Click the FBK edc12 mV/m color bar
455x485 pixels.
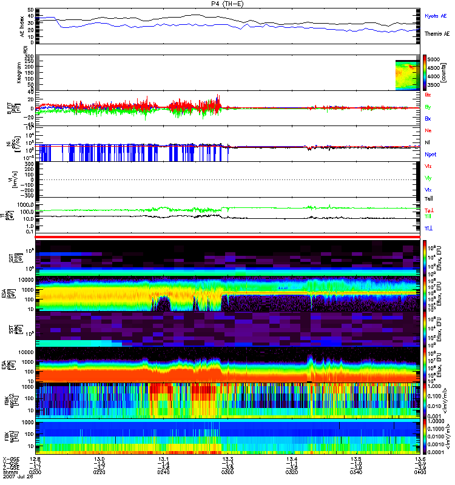tap(425, 401)
